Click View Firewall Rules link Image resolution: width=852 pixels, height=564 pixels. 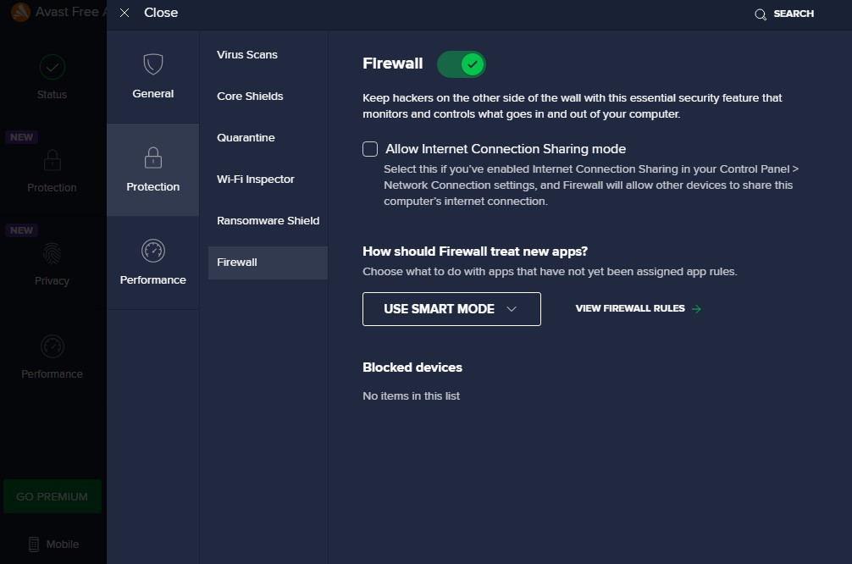coord(639,309)
